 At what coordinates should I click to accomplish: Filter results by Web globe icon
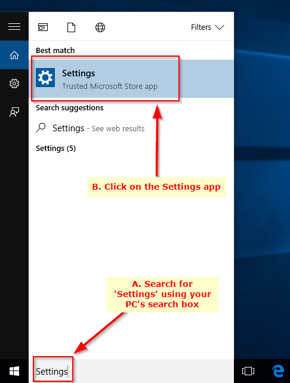(100, 27)
